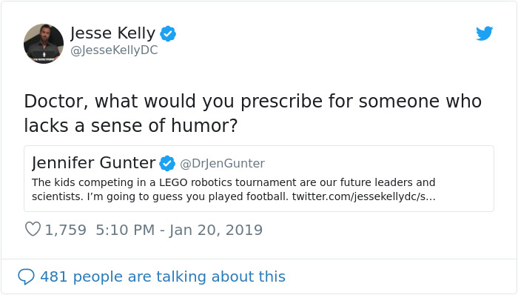Click the main tweet text starting 'Doctor, what'
Image resolution: width=518 pixels, height=295 pixels.
click(x=253, y=113)
